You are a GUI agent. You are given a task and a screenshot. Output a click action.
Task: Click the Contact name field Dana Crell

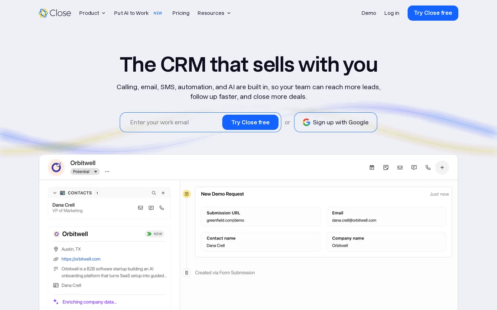(261, 242)
